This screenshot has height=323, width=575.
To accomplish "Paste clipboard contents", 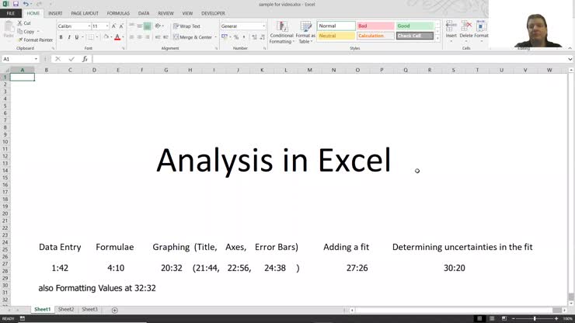I will click(9, 30).
